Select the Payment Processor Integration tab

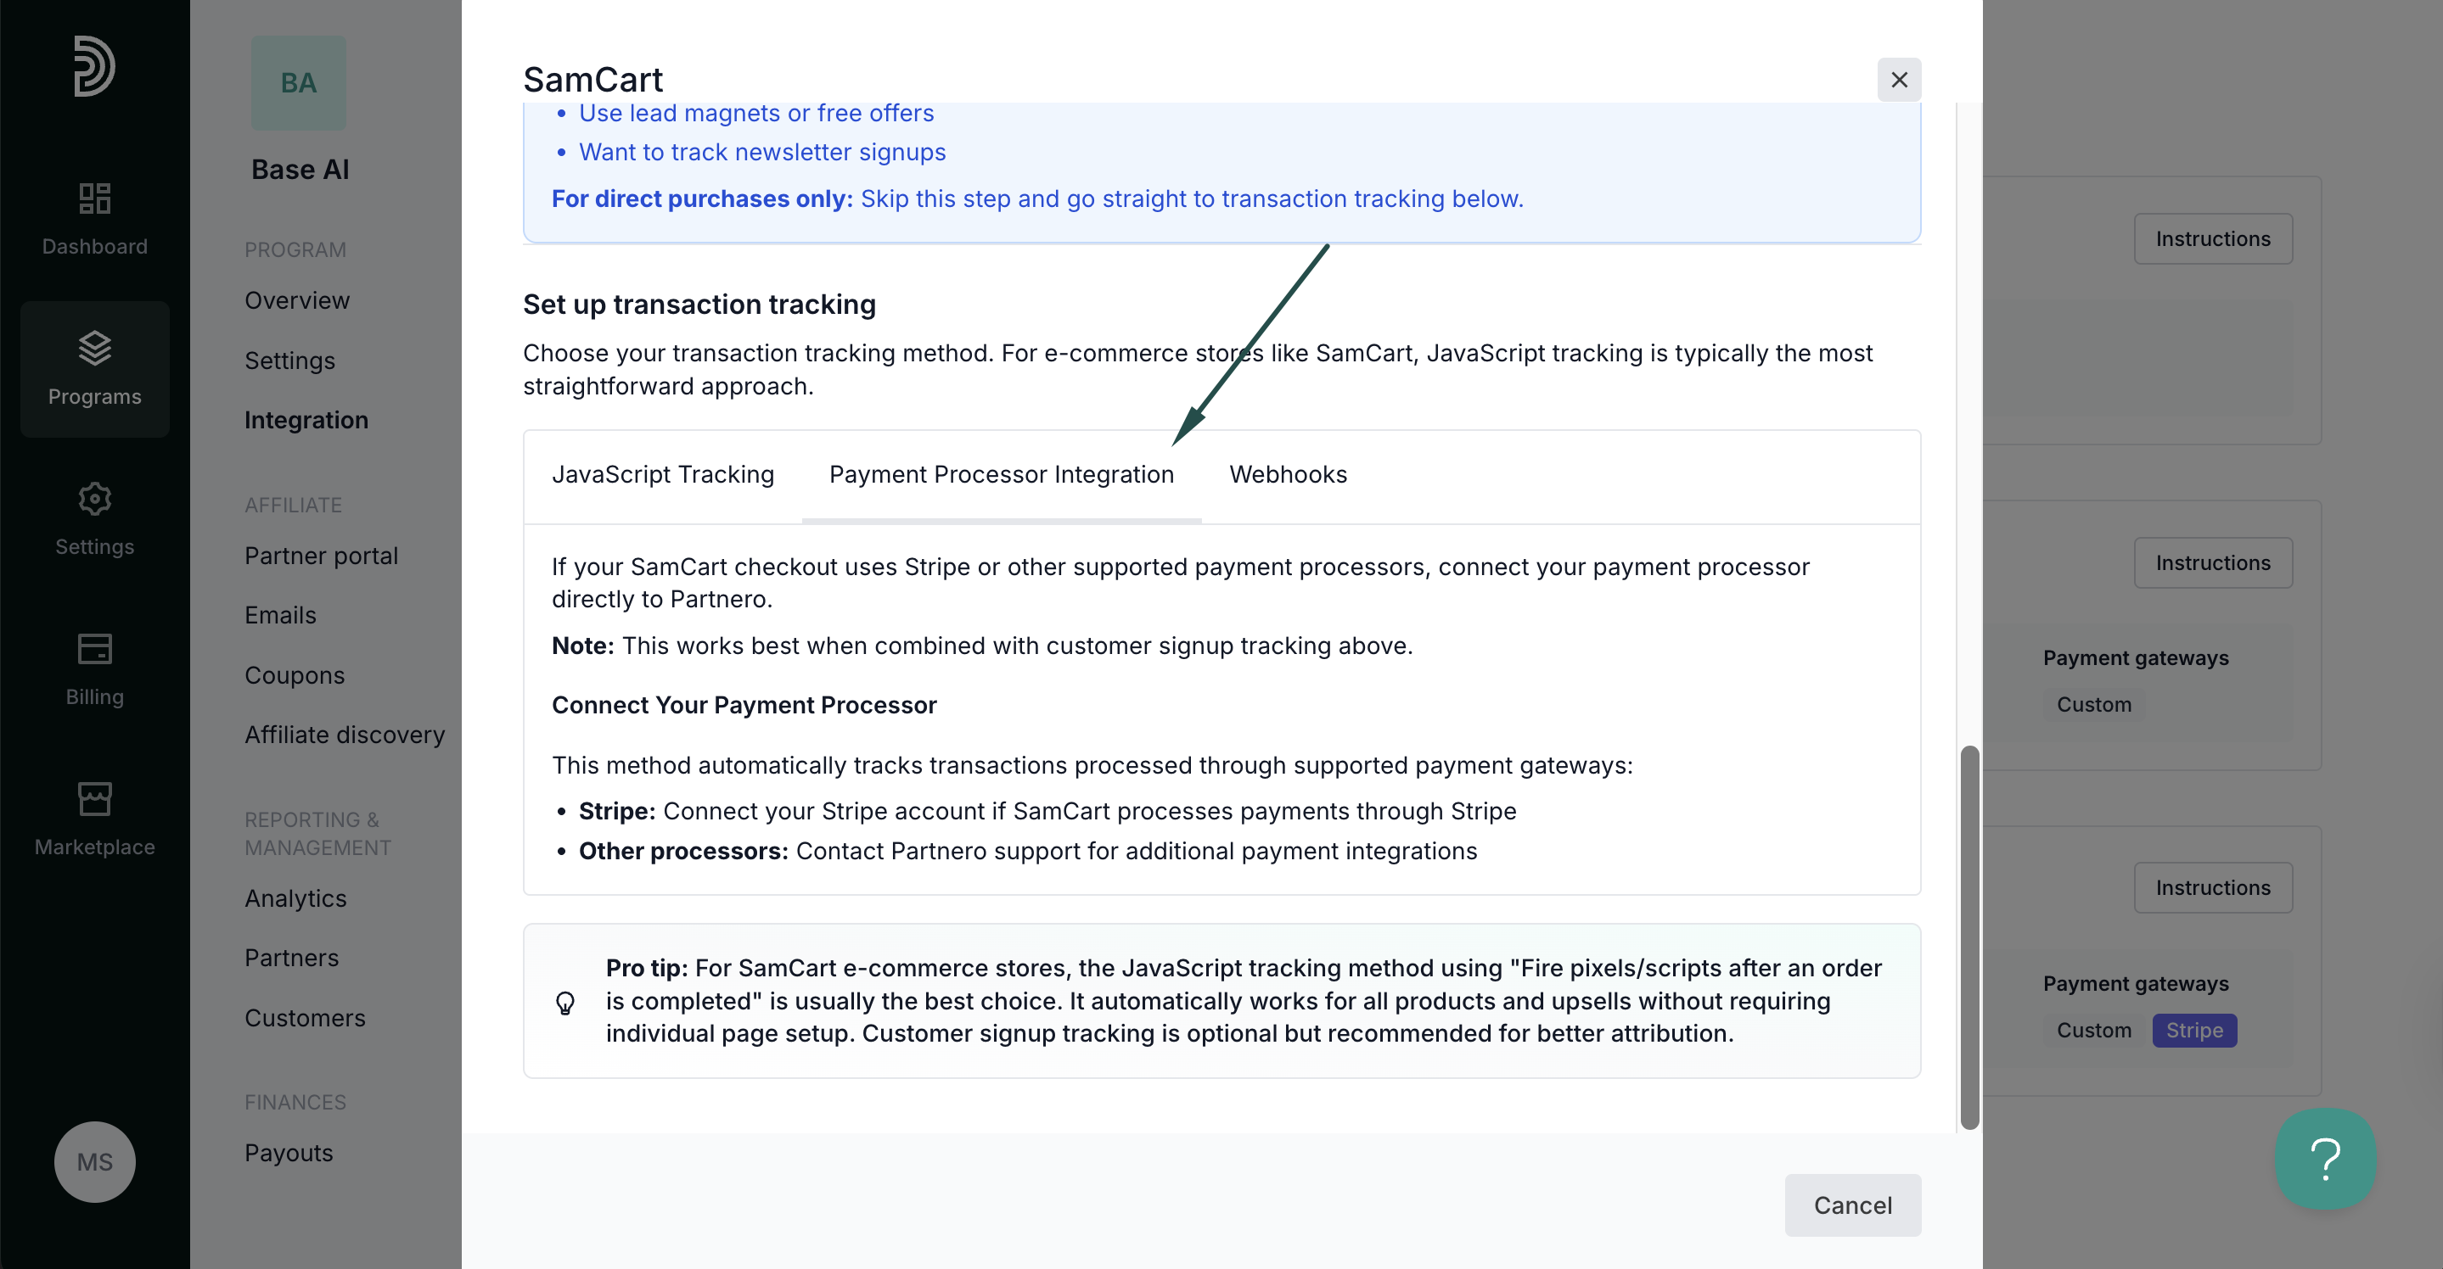tap(1002, 474)
